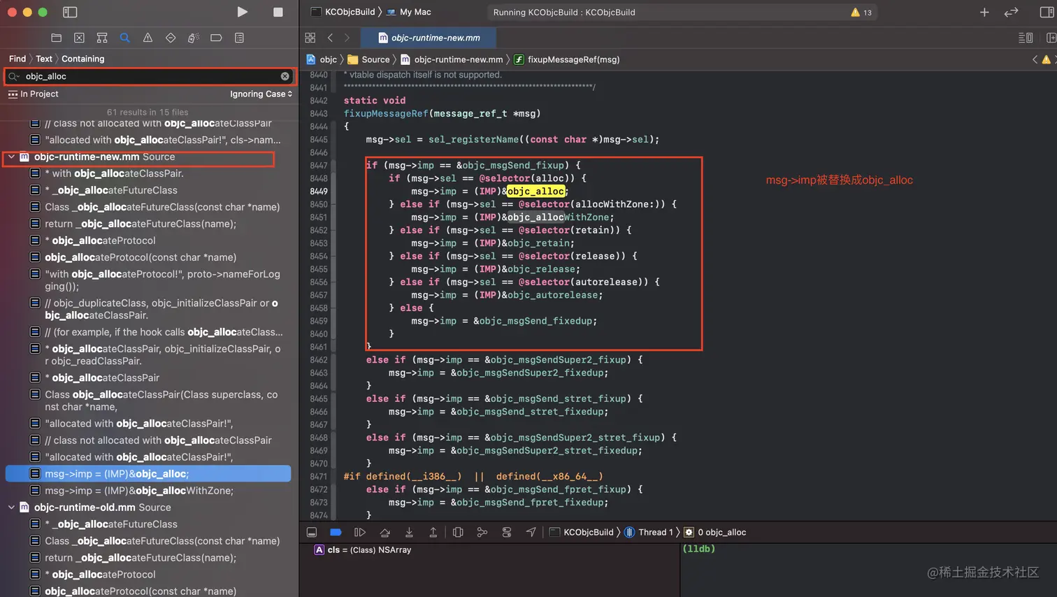Debug the memory graph
Image resolution: width=1057 pixels, height=597 pixels.
[x=482, y=533]
